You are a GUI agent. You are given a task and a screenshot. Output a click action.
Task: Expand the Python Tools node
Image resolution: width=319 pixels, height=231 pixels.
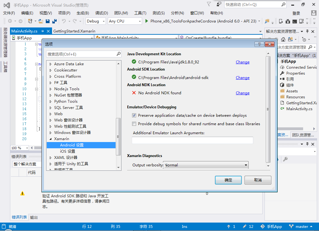coord(50,101)
